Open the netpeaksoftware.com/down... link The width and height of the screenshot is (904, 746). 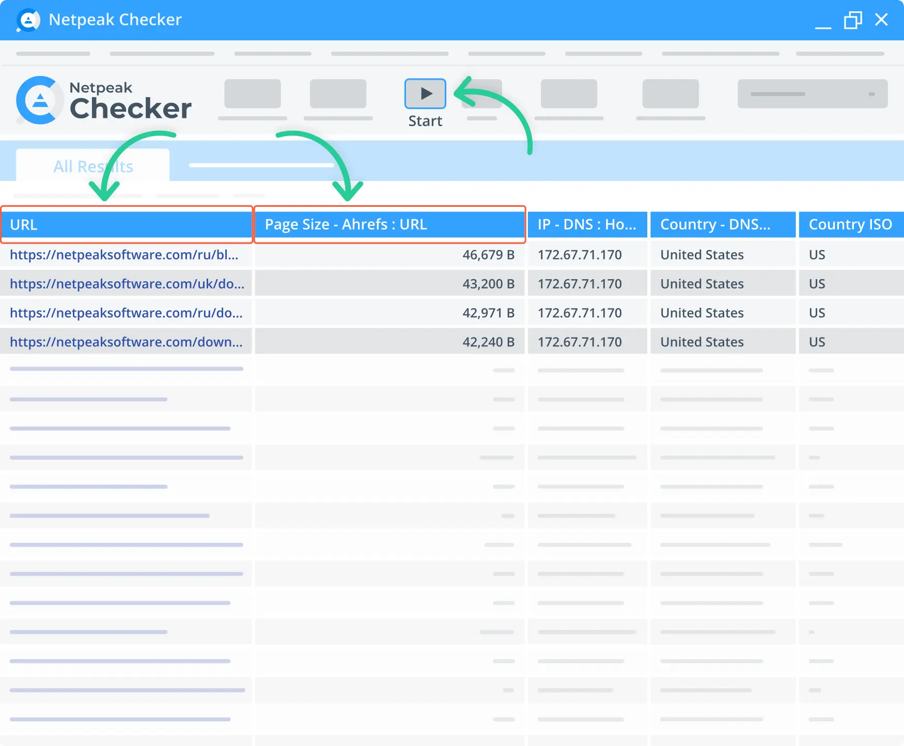[126, 342]
